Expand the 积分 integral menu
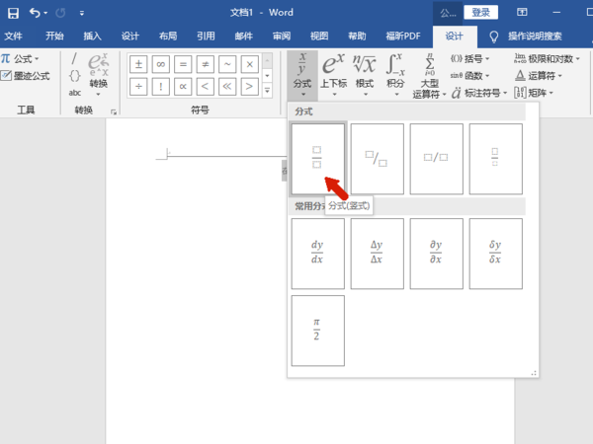The height and width of the screenshot is (444, 593). click(395, 75)
